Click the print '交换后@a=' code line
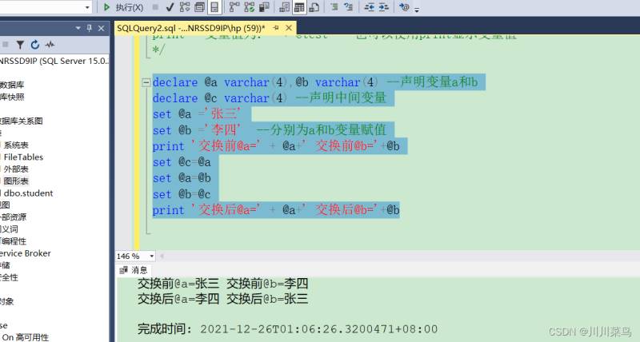The image size is (640, 342). click(x=276, y=210)
